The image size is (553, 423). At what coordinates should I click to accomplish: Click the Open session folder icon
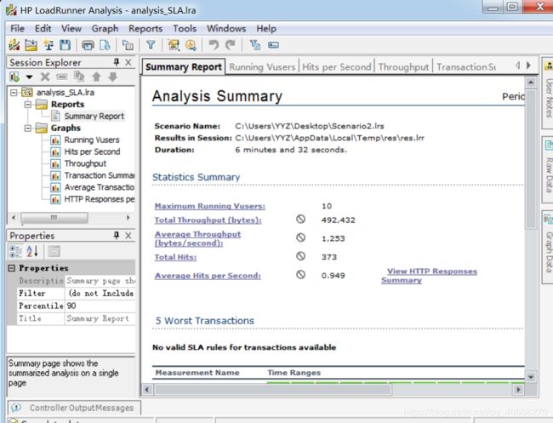(31, 45)
